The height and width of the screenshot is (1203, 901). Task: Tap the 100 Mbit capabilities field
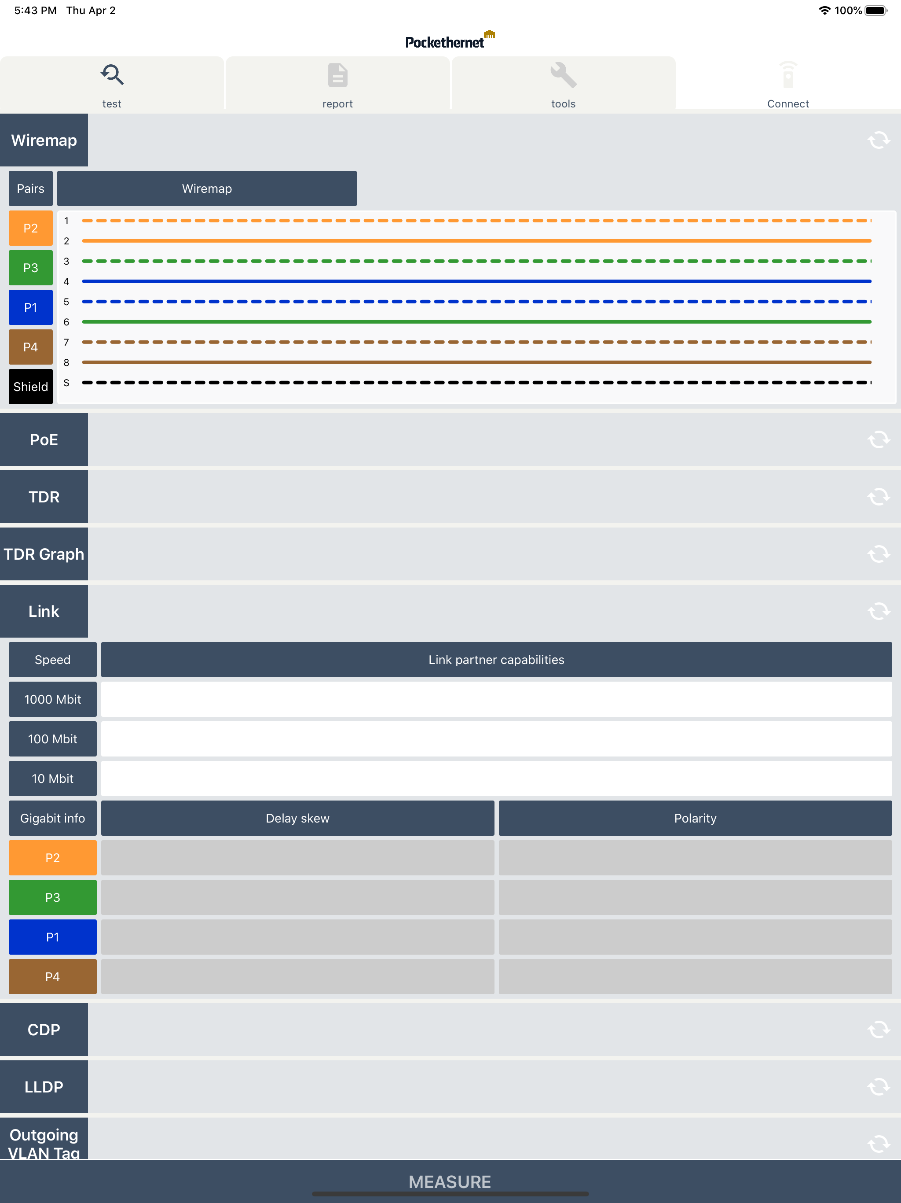click(497, 739)
